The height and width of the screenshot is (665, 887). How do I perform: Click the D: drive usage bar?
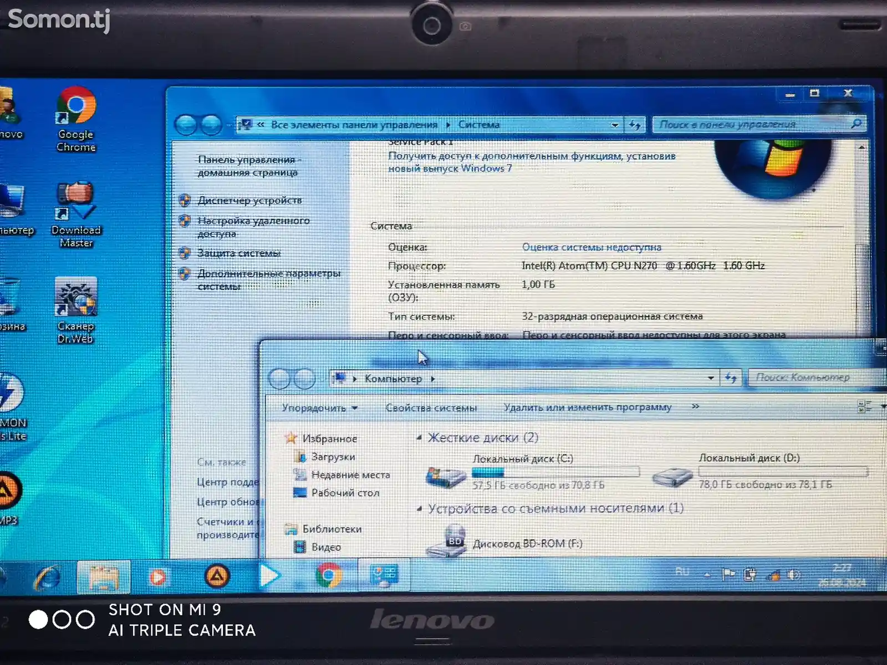[x=783, y=471]
